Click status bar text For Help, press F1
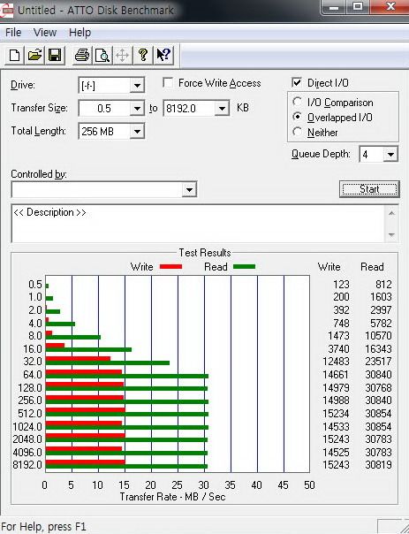The height and width of the screenshot is (534, 409). pyautogui.click(x=43, y=527)
